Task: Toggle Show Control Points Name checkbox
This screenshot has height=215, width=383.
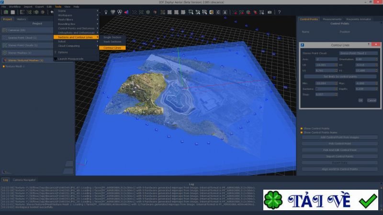Action: (x=302, y=133)
